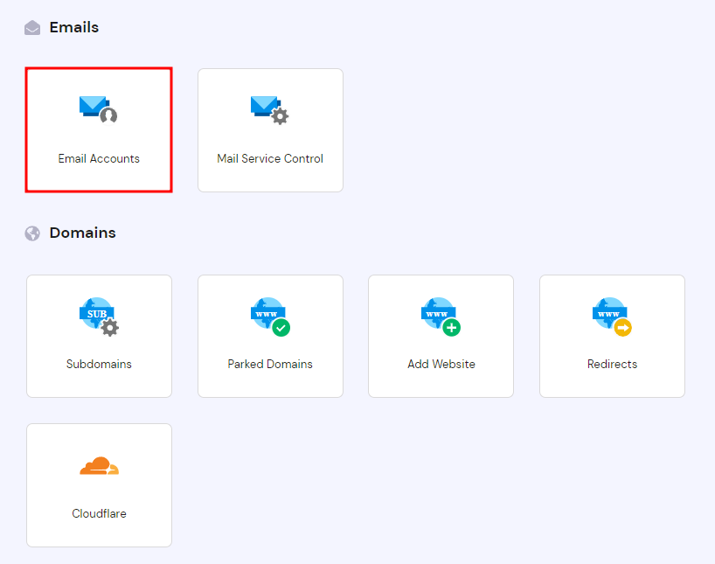Click the Emails section envelope icon
Screen dimensions: 715x564
(32, 28)
